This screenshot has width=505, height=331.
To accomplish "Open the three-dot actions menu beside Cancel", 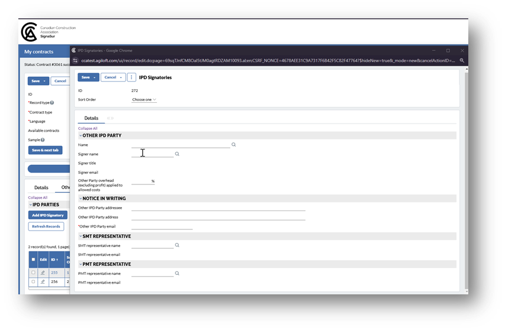I will pos(131,77).
